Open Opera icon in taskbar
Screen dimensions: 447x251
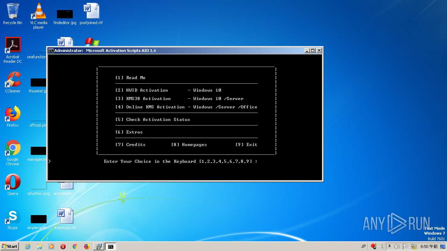(63, 246)
